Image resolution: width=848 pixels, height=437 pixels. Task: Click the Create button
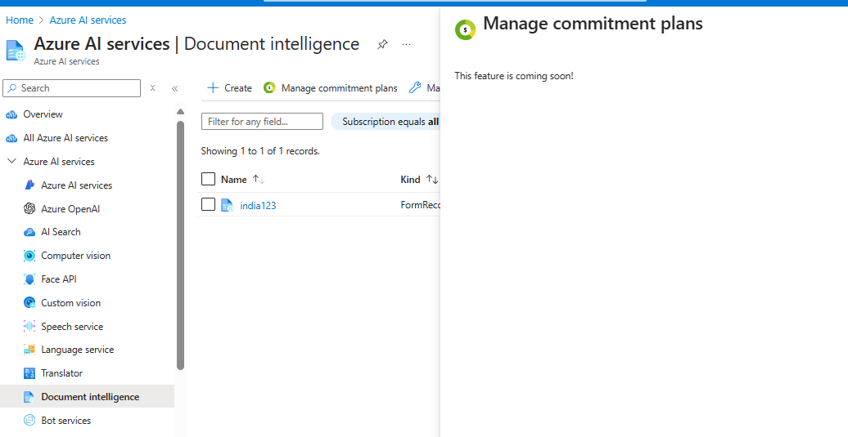(x=229, y=88)
